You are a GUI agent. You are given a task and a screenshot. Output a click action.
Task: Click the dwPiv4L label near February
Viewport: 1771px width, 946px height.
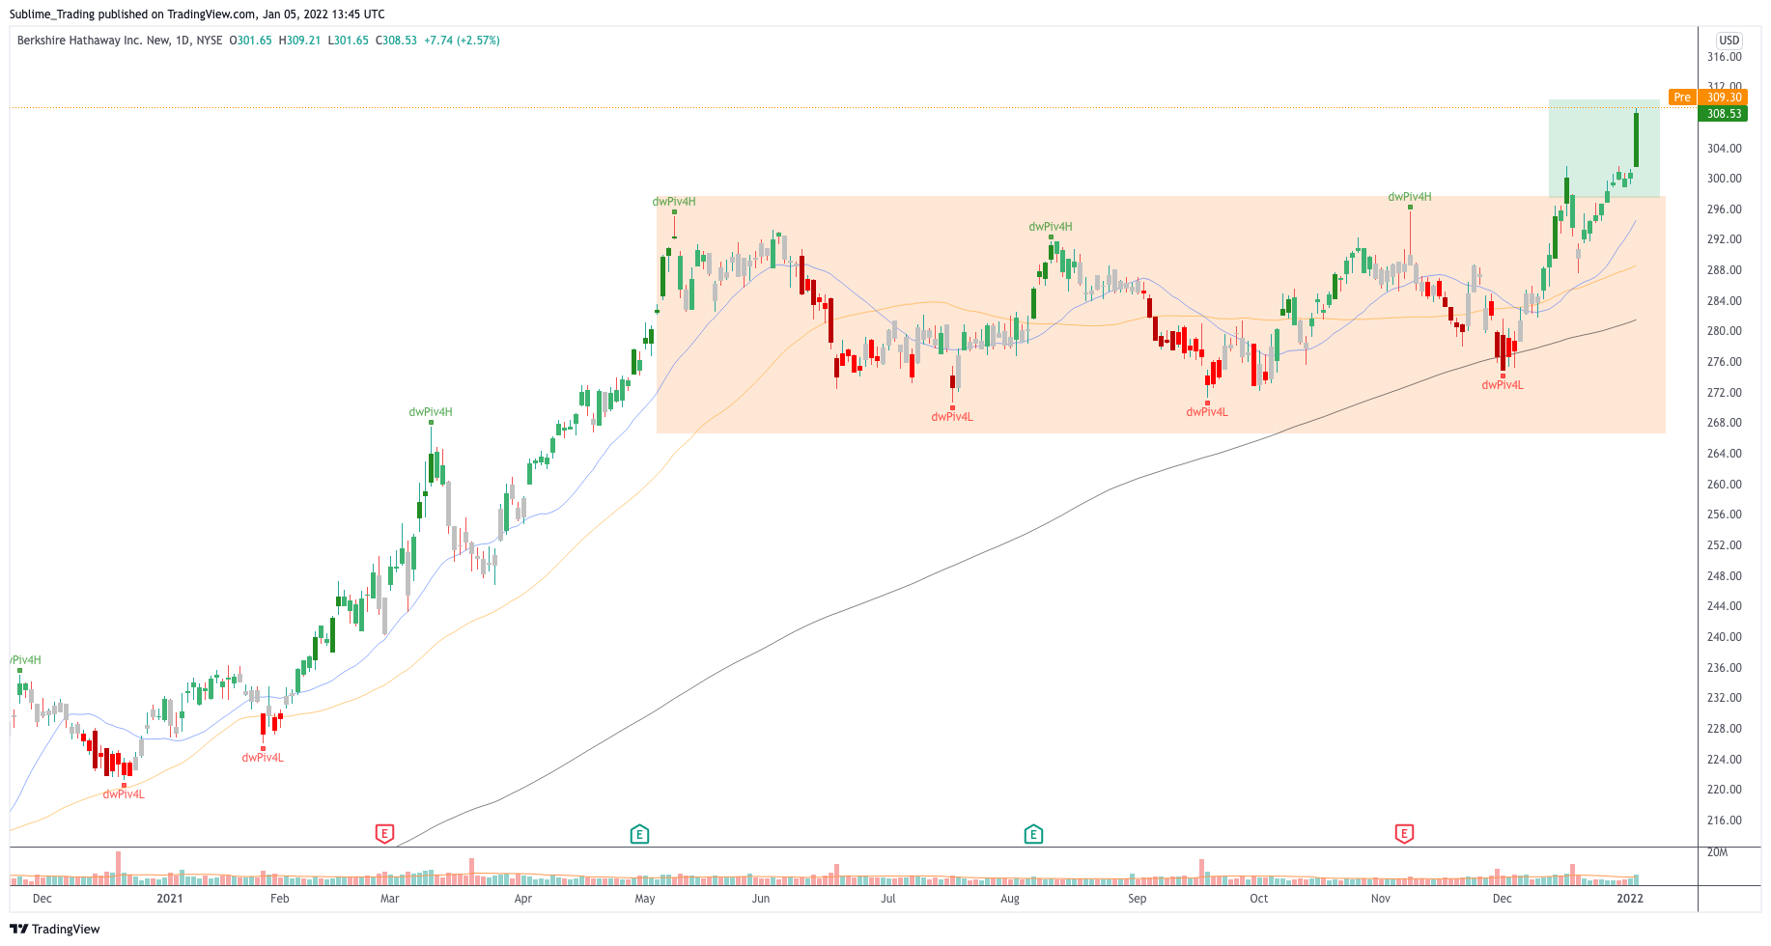(263, 758)
